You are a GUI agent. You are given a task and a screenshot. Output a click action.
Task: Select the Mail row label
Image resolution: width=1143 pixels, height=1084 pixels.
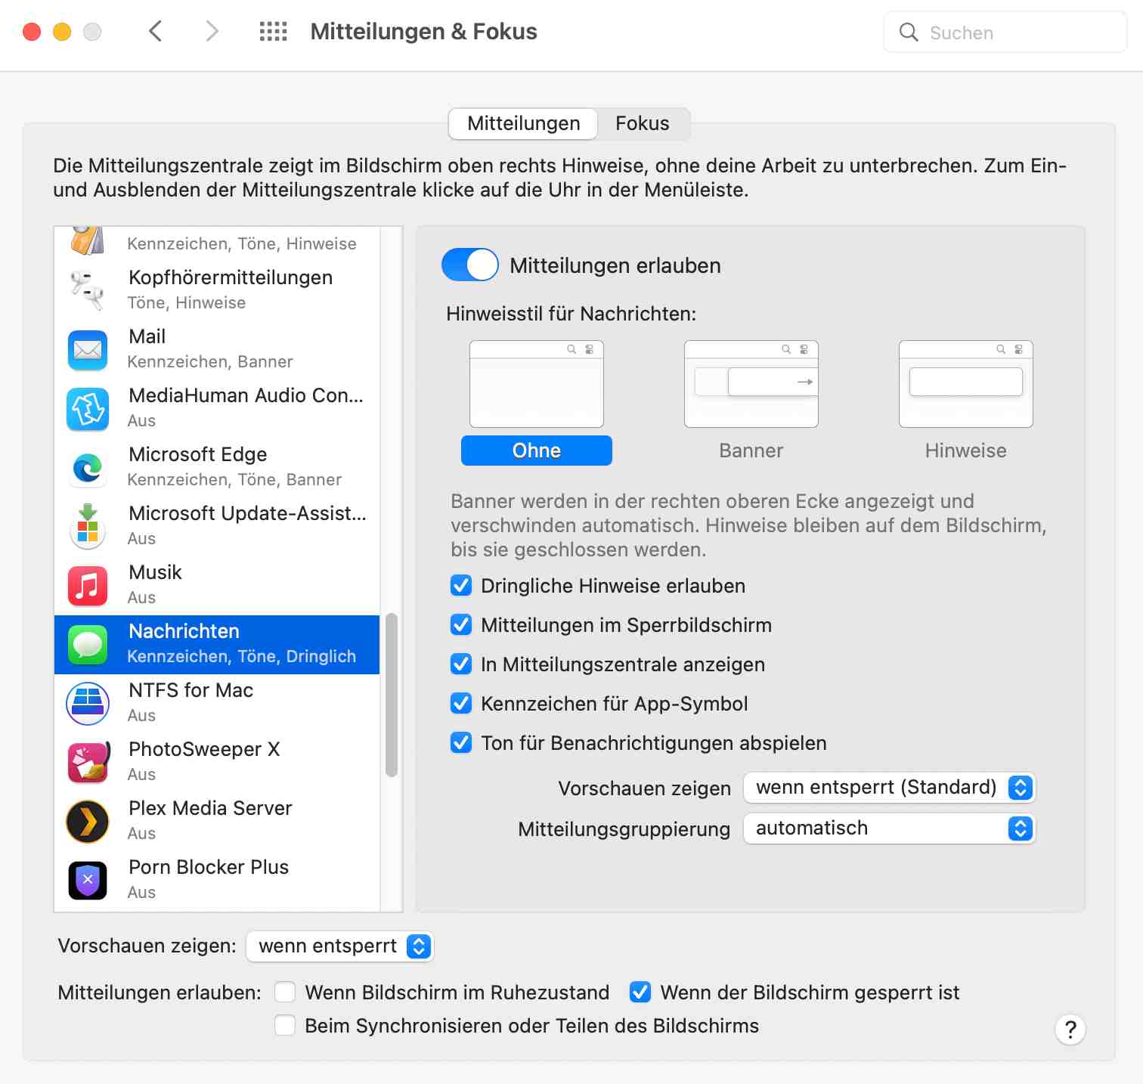(147, 336)
